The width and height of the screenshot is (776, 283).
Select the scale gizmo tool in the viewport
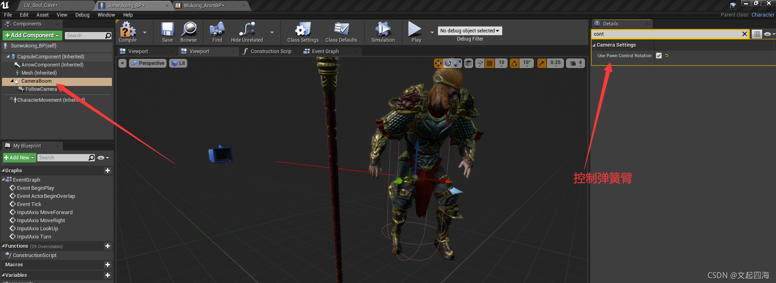[458, 63]
